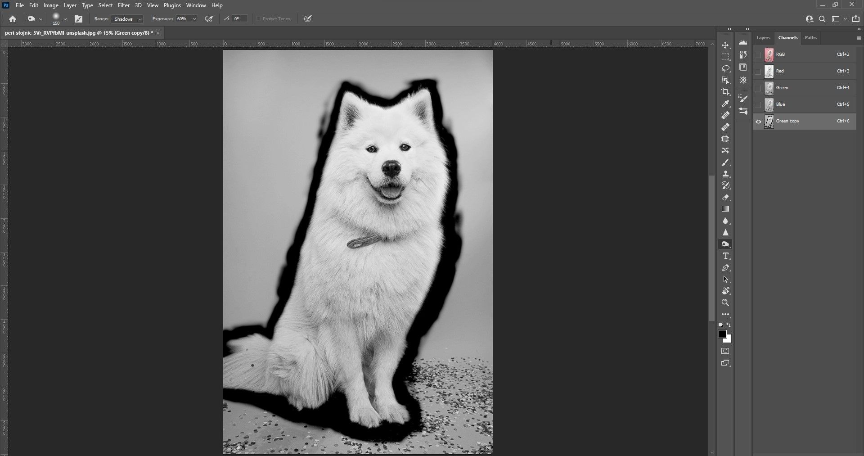Click the foreground color swatch
The height and width of the screenshot is (456, 864).
pos(722,334)
